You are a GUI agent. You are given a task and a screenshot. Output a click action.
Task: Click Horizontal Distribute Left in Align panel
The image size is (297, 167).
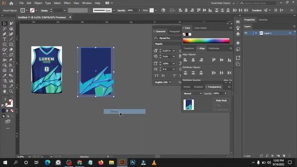click(213, 73)
